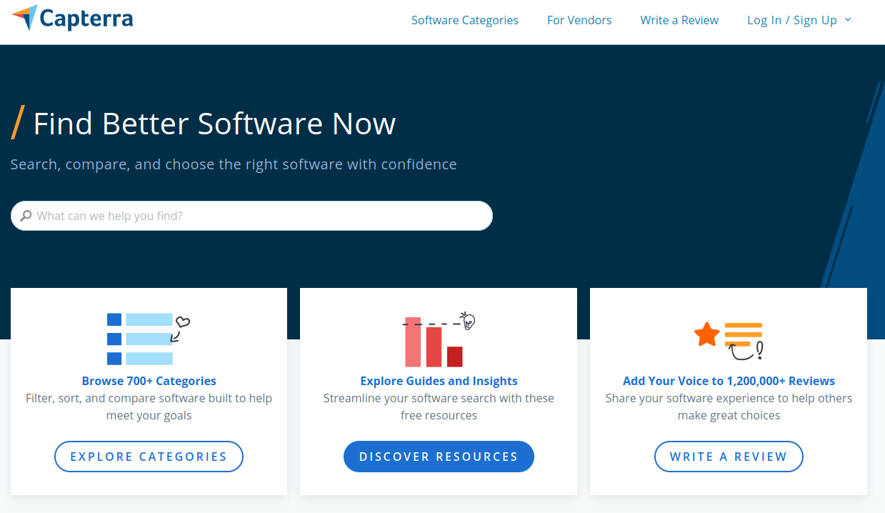Image resolution: width=885 pixels, height=513 pixels.
Task: Click the chevron next to Log In / Sign Up
Action: click(x=848, y=19)
